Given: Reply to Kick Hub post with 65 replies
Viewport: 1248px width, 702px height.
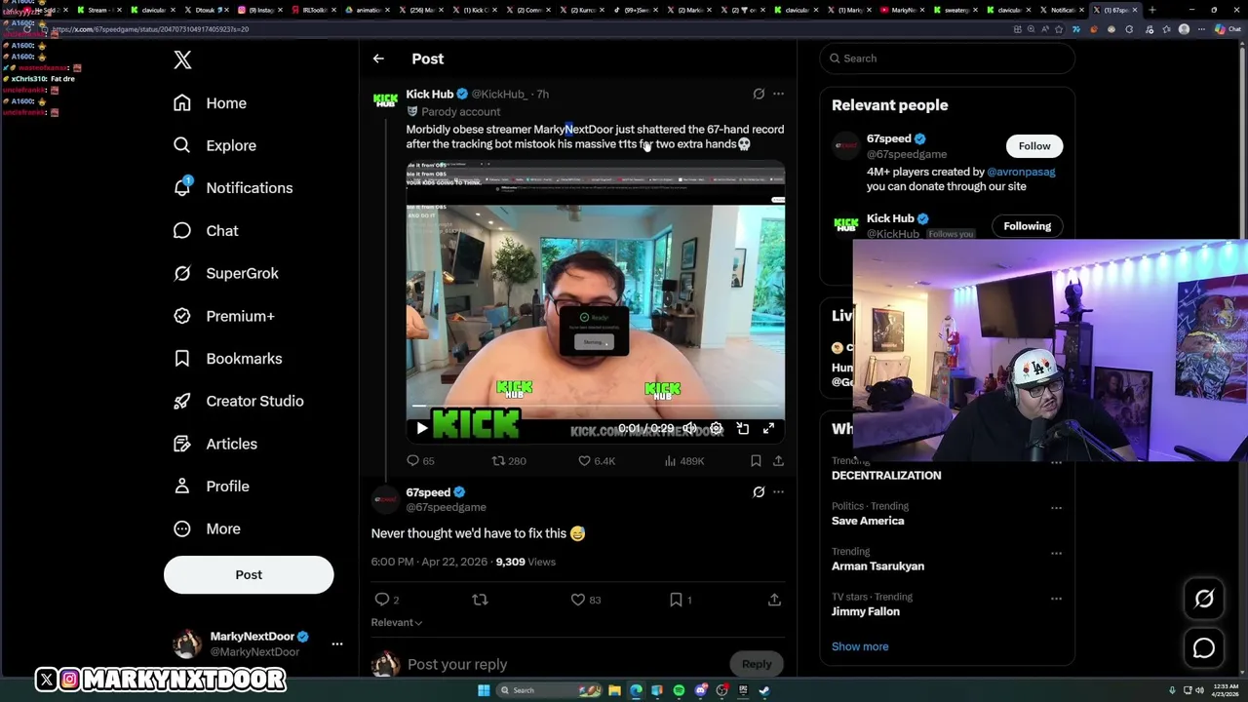Looking at the screenshot, I should click(420, 460).
